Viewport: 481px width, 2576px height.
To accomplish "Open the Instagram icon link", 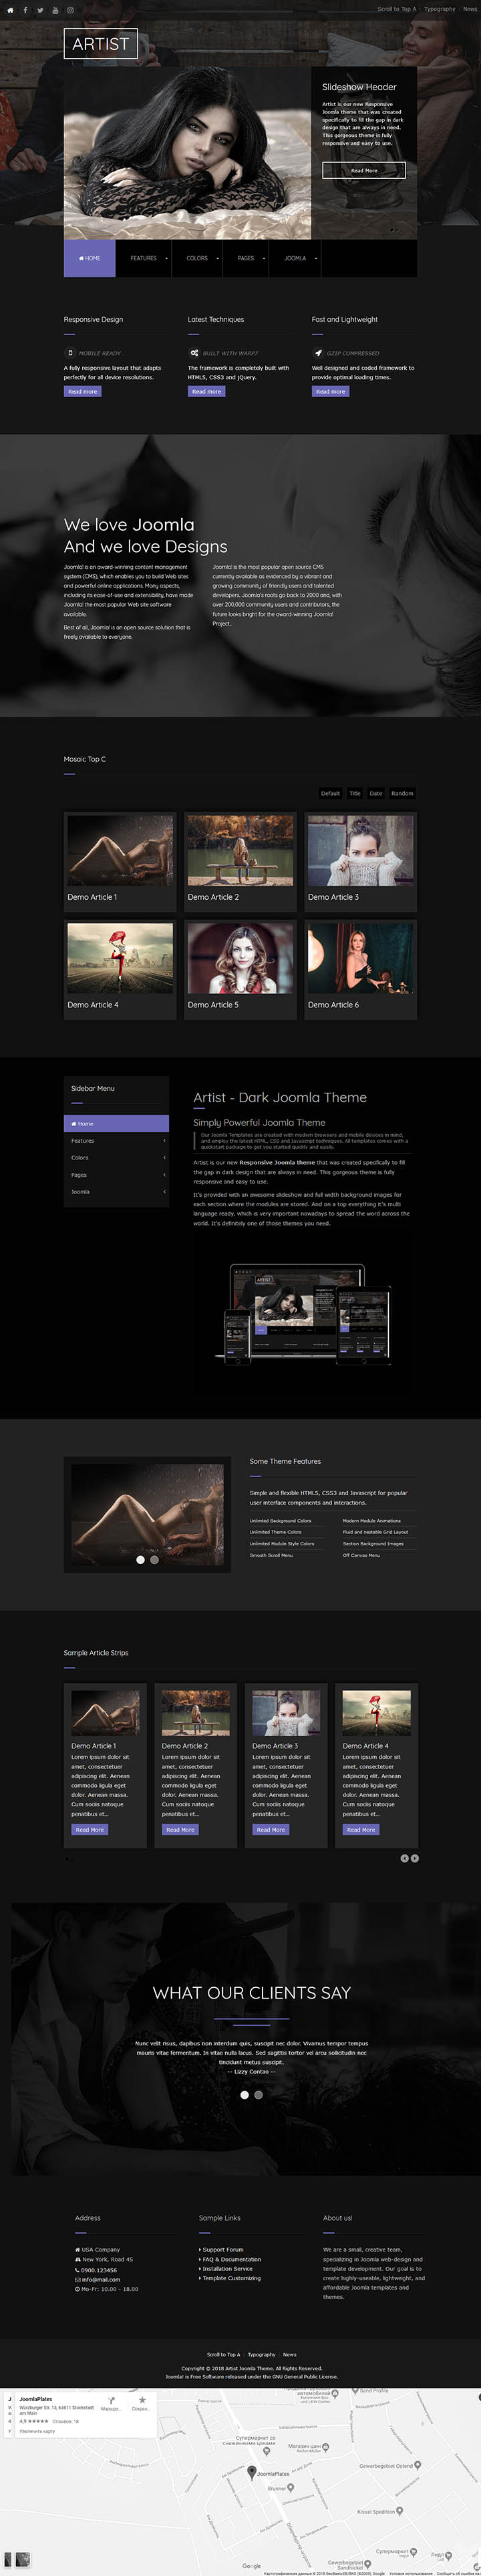I will click(x=70, y=10).
